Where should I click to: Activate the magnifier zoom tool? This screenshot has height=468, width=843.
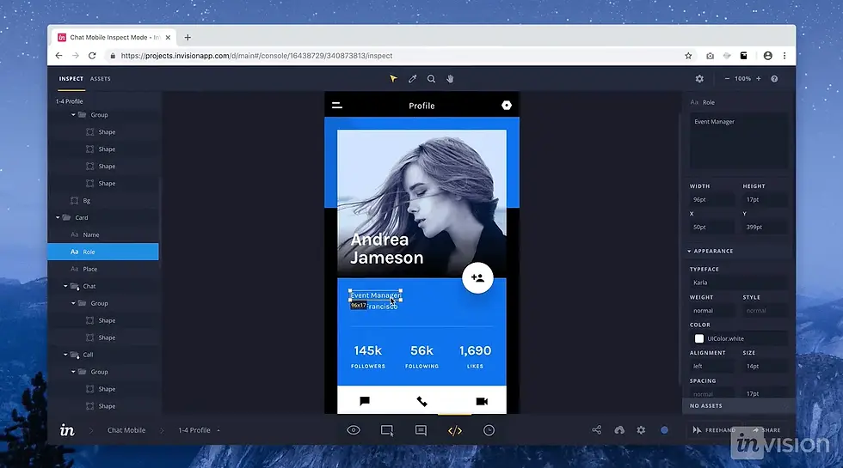coord(431,79)
